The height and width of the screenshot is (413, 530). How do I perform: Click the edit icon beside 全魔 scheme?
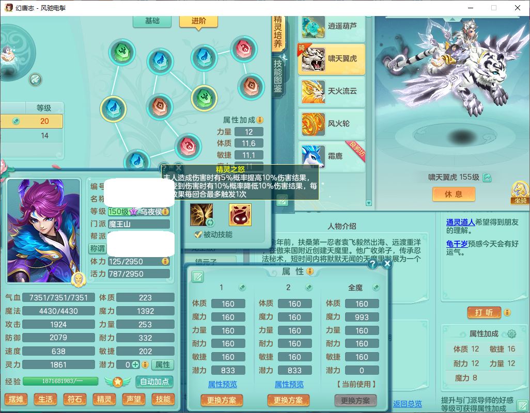pyautogui.click(x=376, y=288)
